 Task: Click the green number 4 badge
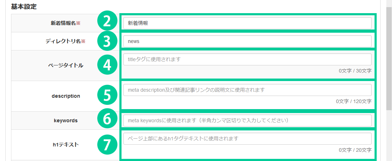coord(107,65)
